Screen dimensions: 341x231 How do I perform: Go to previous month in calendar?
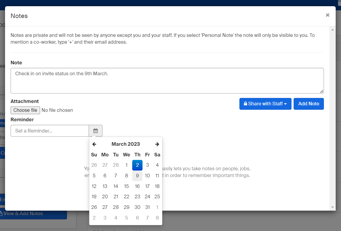[94, 144]
